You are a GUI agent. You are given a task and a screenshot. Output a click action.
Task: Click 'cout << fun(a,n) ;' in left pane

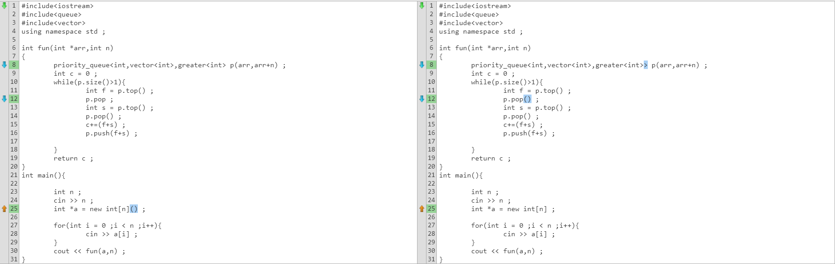[x=89, y=251]
